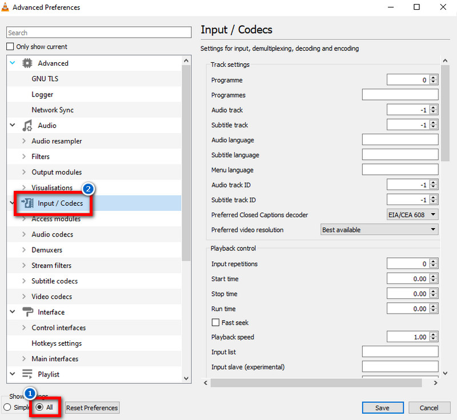Click the settings panel horizontal scrollbar
The image size is (457, 420).
click(316, 383)
